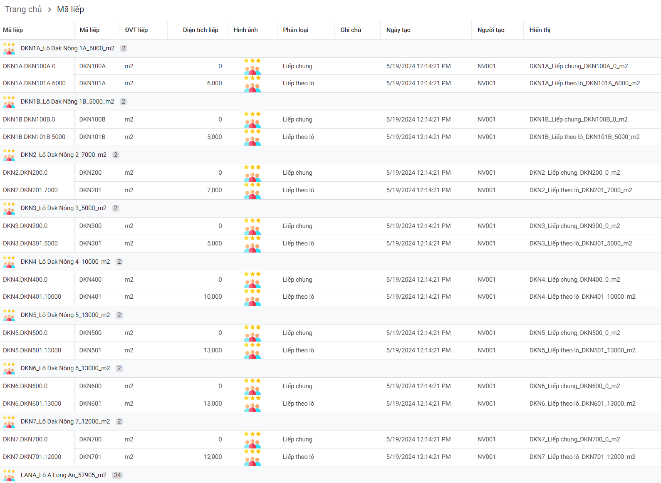The width and height of the screenshot is (661, 483).
Task: Click the image icon in row DKN5.DKN500.0
Action: 252,333
